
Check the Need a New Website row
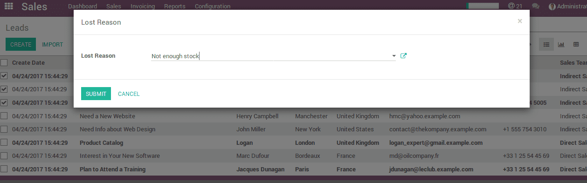coord(4,116)
